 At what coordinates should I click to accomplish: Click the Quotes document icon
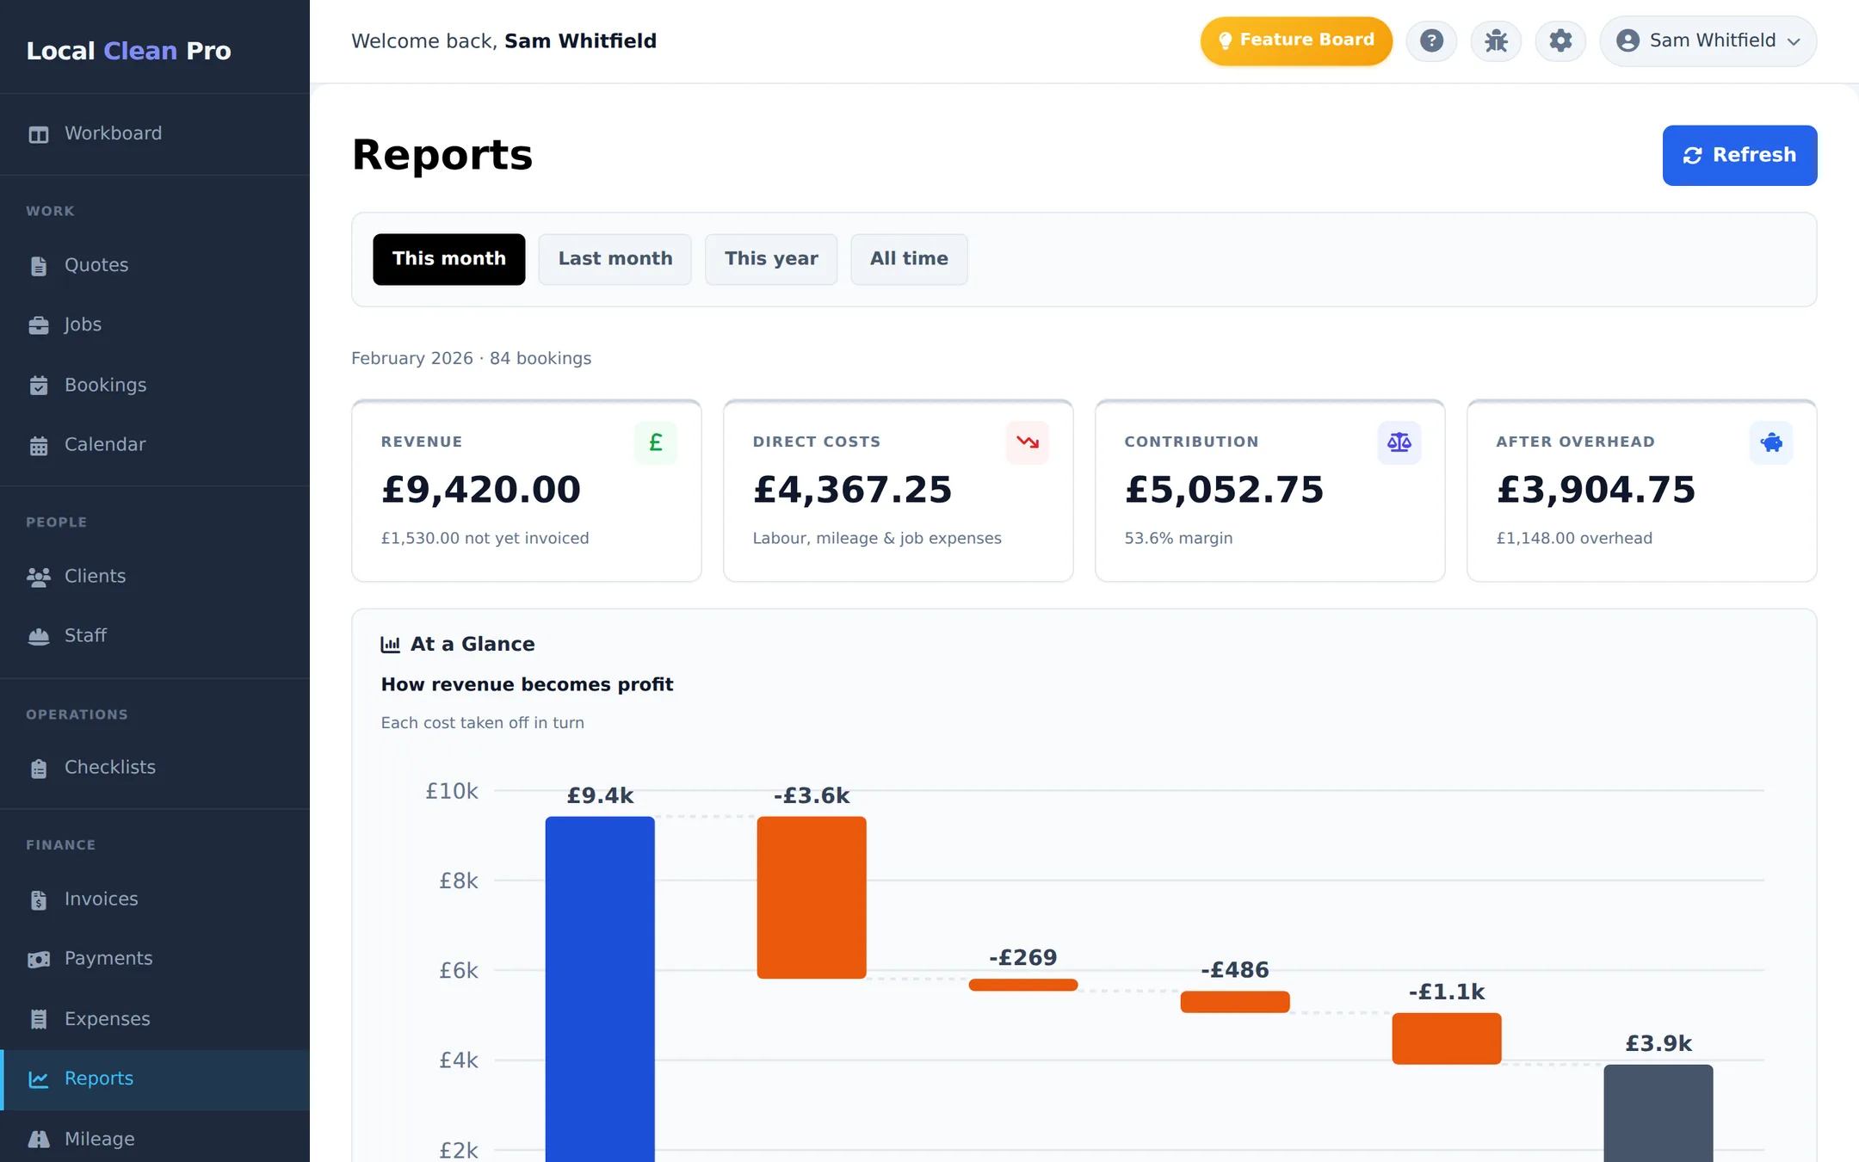pyautogui.click(x=39, y=266)
